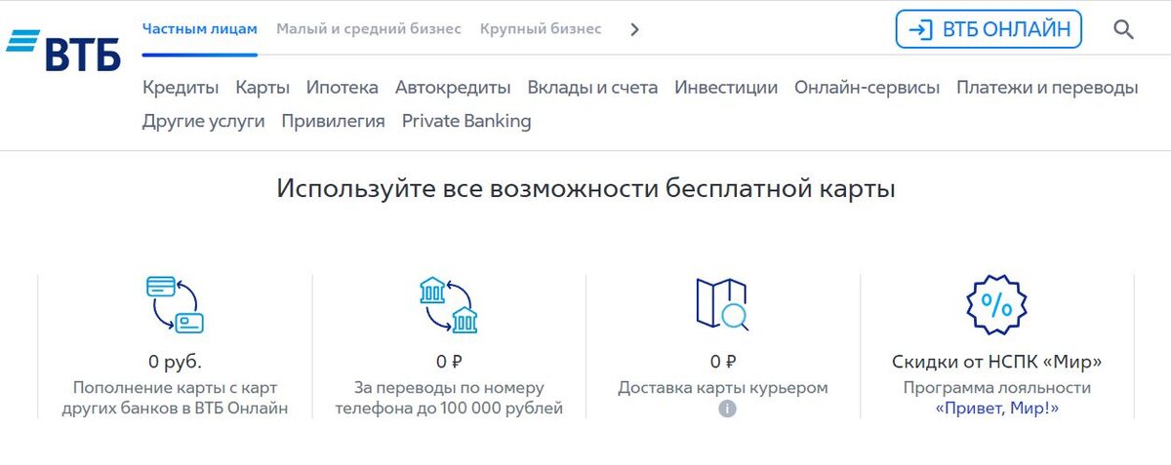The height and width of the screenshot is (465, 1171).
Task: Log in via ВТБ ОНЛАЙН button
Action: [989, 29]
